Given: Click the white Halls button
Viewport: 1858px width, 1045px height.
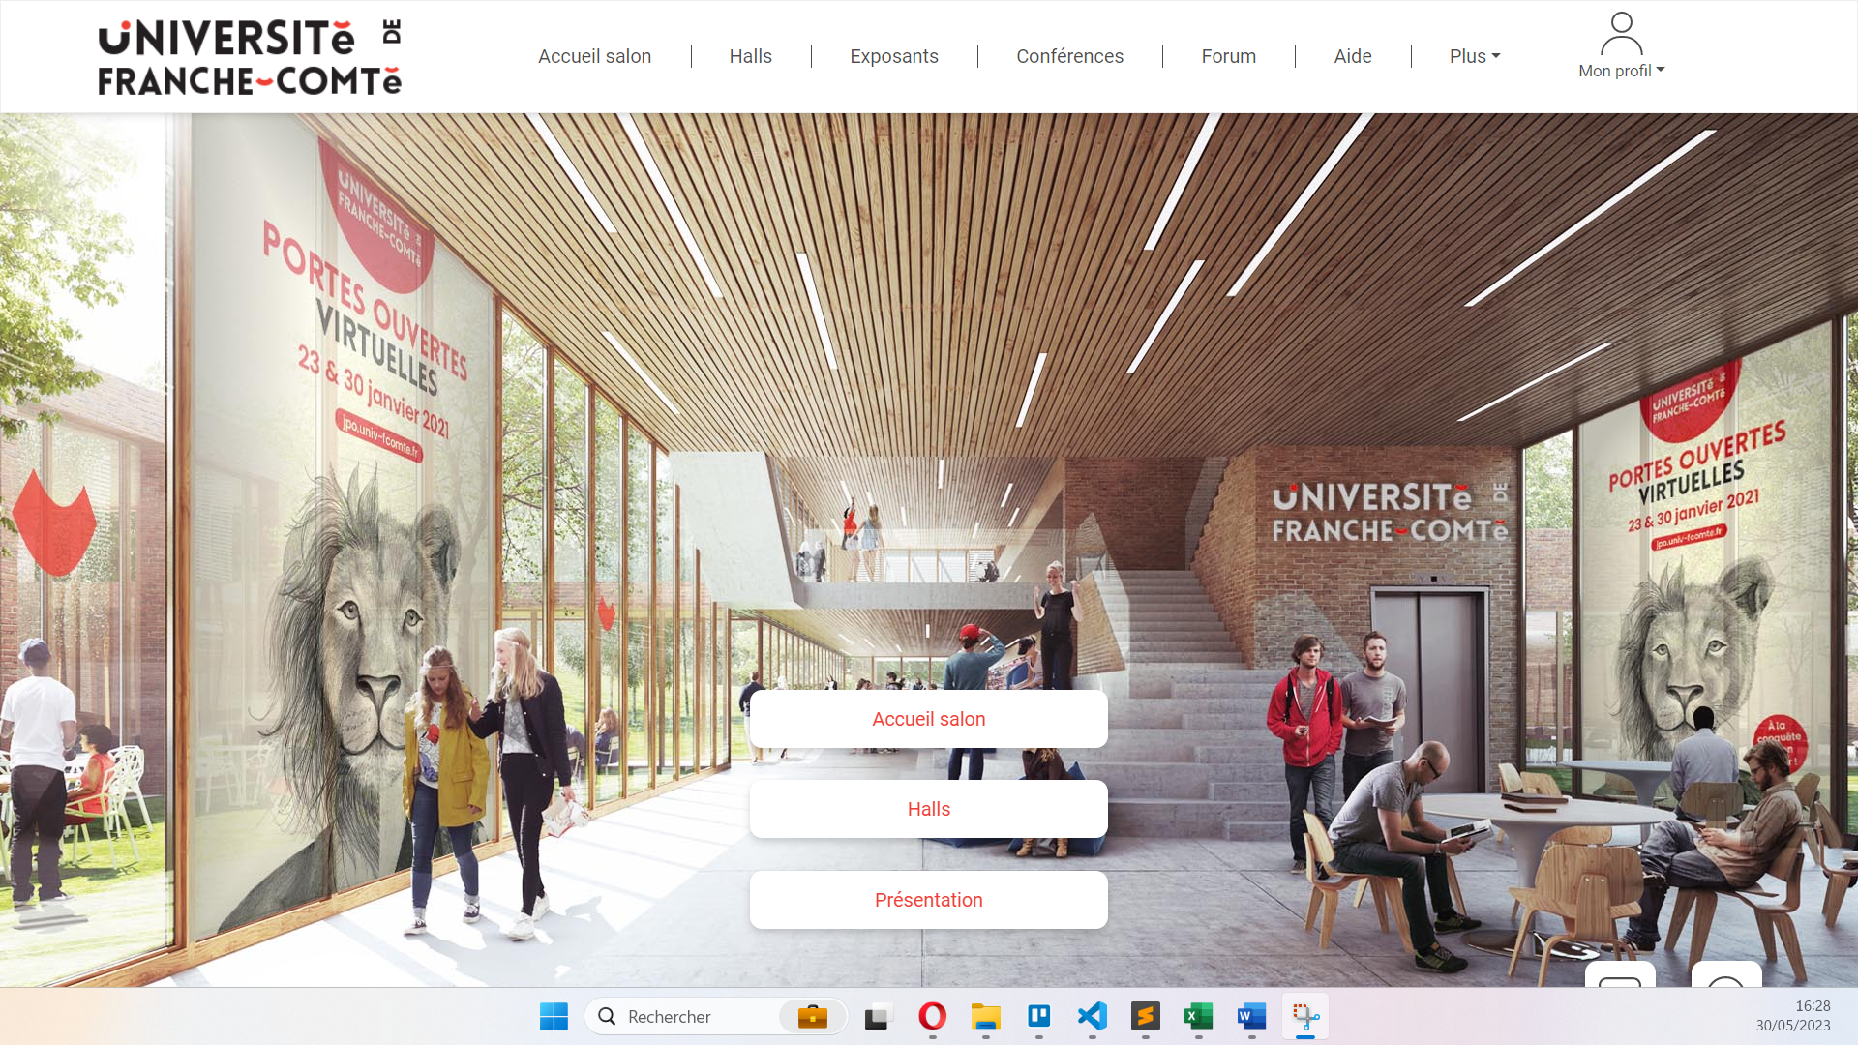Looking at the screenshot, I should (928, 809).
